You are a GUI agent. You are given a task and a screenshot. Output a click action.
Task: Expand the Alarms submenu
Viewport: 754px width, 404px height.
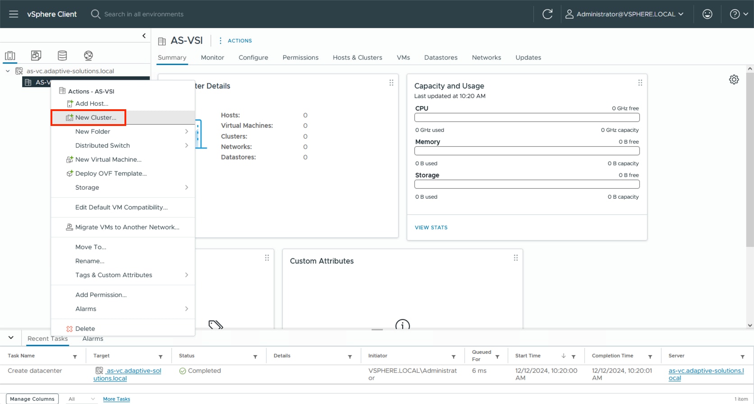pyautogui.click(x=186, y=309)
